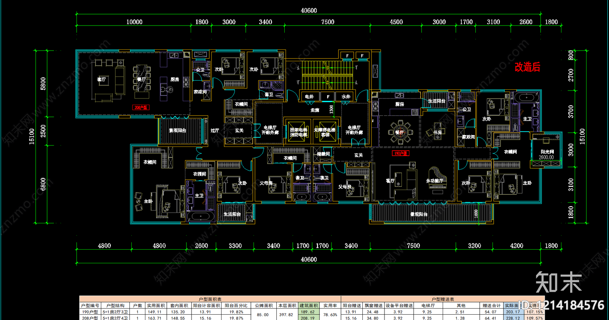Select the 6800 vertical dimension

[x=43, y=184]
